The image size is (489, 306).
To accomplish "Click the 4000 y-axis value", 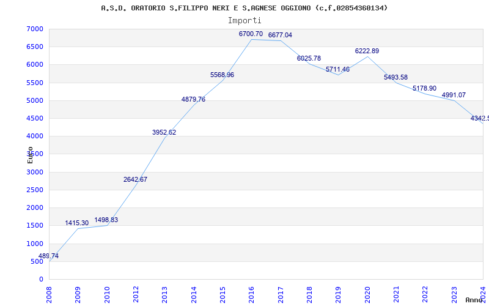I will tap(35, 136).
